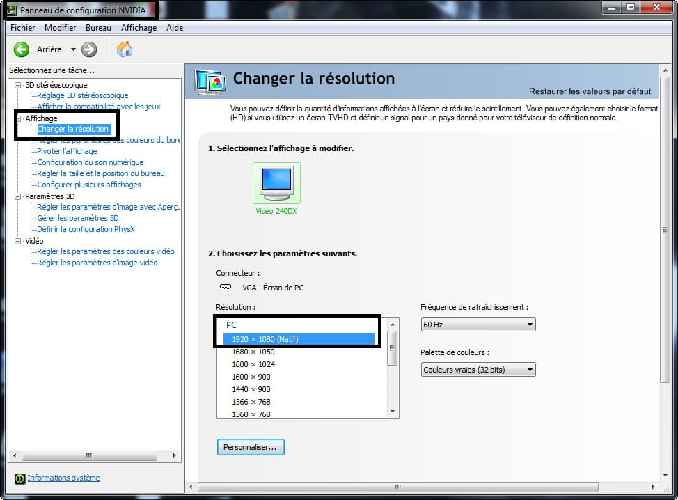Viewport: 678px width, 500px height.
Task: Open Gérer les paramètres 3D
Action: (x=78, y=218)
